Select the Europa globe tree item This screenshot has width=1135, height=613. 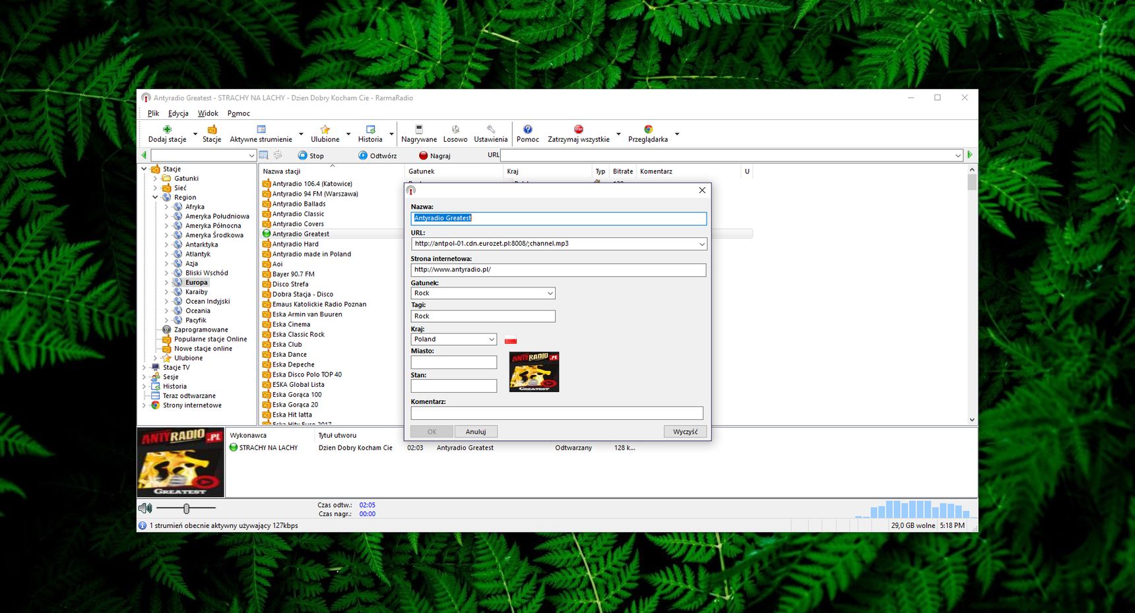pos(196,282)
